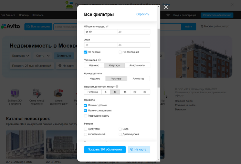Open 'Реклама на сайте' link
This screenshot has height=164, width=241.
tap(185, 105)
